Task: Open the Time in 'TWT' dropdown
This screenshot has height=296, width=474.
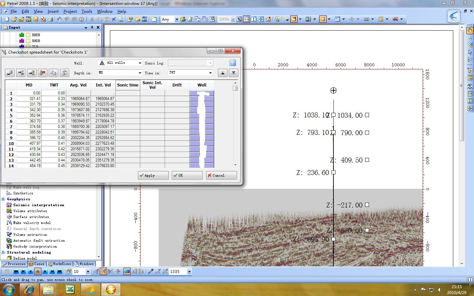Action: [x=210, y=73]
